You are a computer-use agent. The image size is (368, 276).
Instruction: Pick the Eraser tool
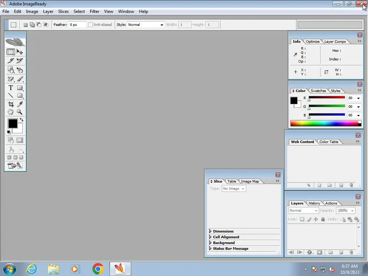pos(10,79)
